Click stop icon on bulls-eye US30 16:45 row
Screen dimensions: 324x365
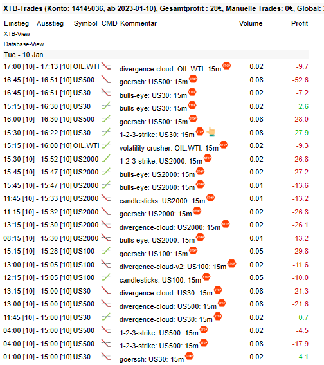[x=192, y=92]
